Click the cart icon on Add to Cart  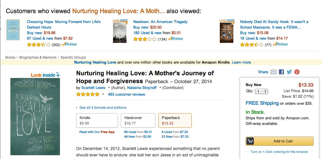click(250, 141)
